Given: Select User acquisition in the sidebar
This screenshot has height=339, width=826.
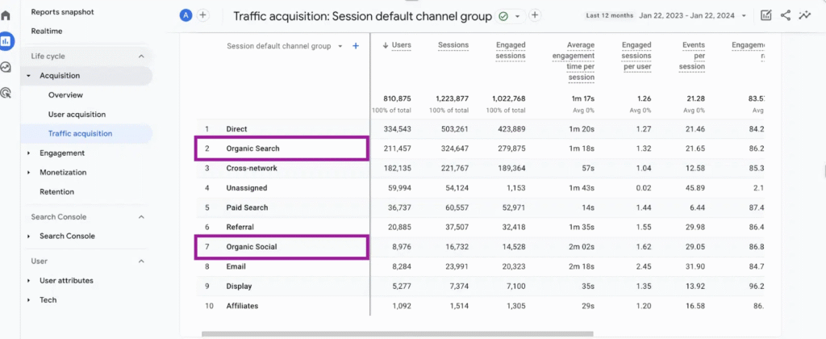Looking at the screenshot, I should coord(77,115).
